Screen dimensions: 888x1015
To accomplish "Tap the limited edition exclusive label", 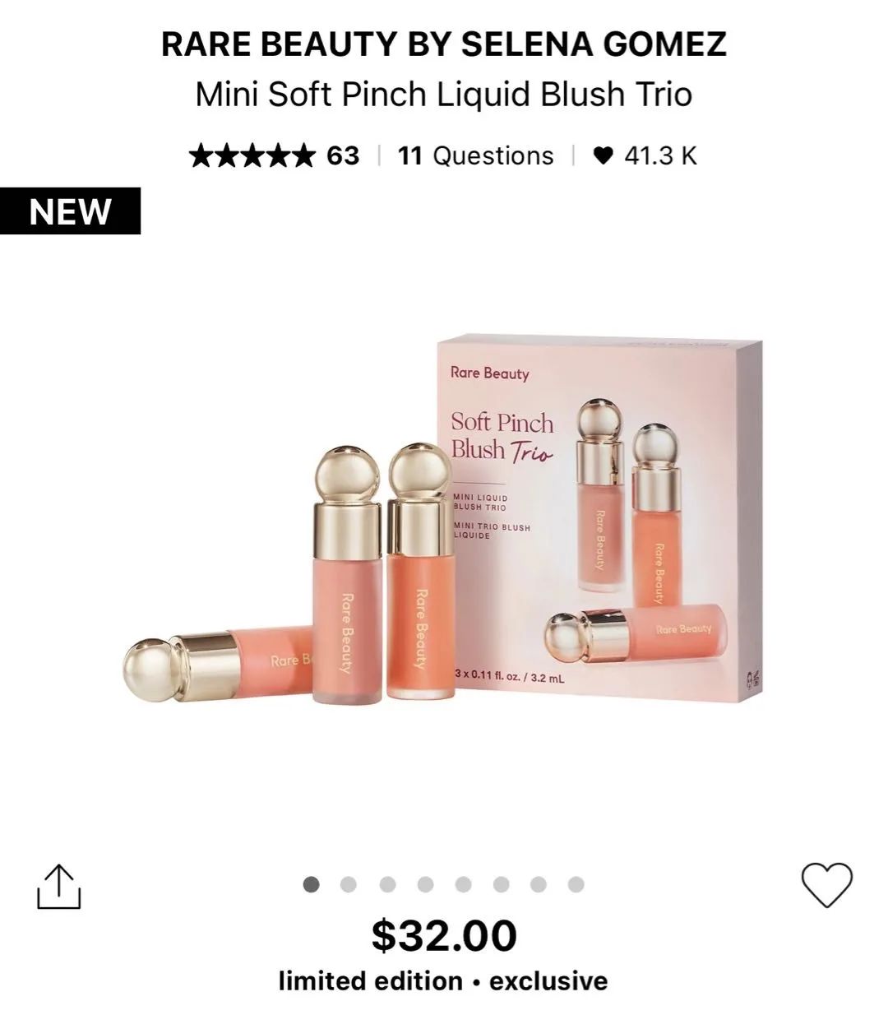I will click(443, 980).
